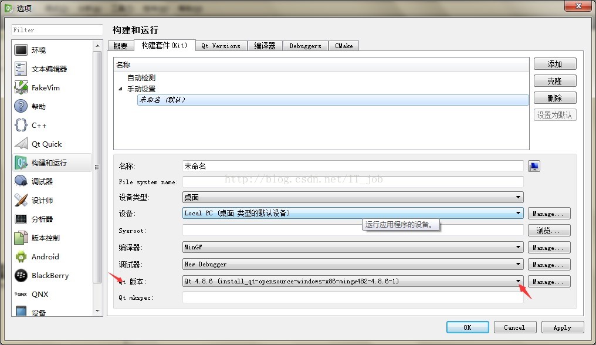Select the 设计师 pencil icon
Screen dimensions: 596x345
(21, 200)
